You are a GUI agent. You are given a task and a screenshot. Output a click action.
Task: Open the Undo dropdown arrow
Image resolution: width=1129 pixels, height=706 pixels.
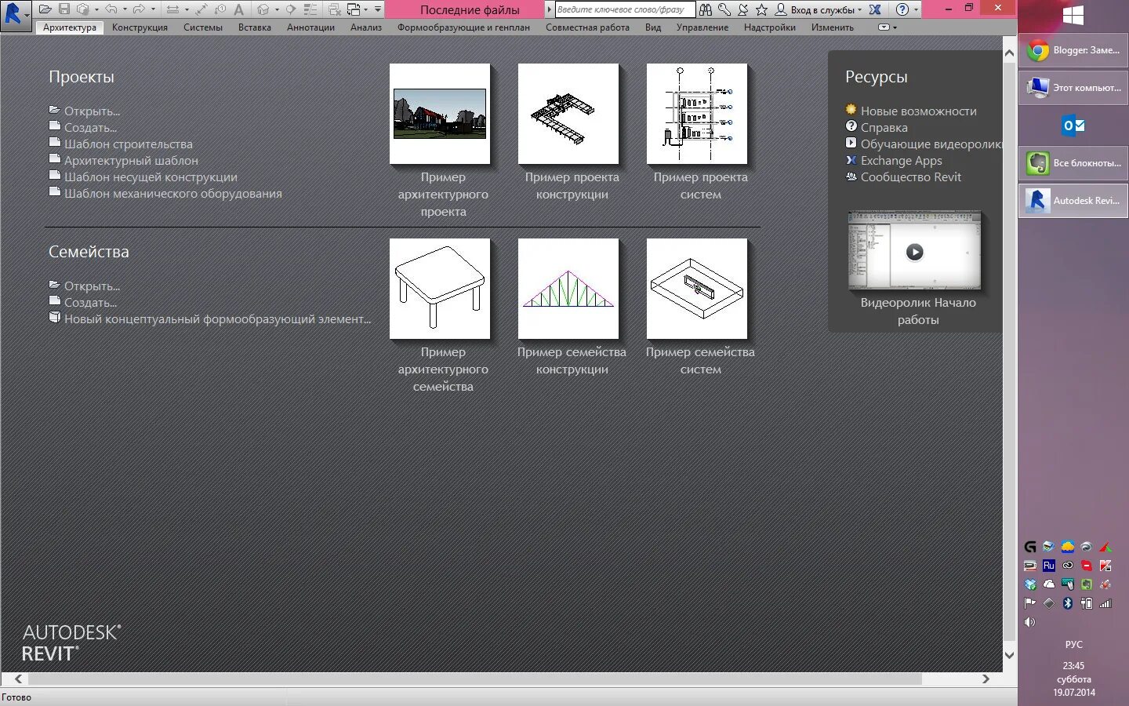point(124,8)
